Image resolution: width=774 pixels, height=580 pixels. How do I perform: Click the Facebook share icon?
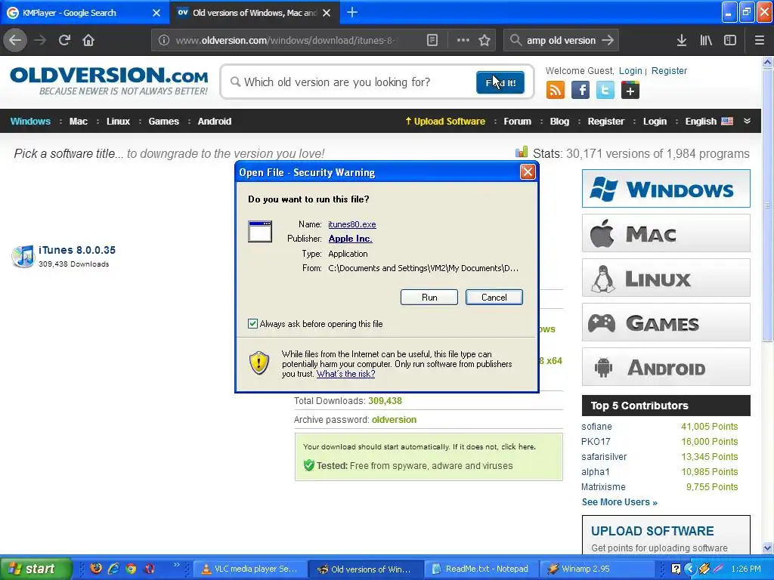[580, 91]
